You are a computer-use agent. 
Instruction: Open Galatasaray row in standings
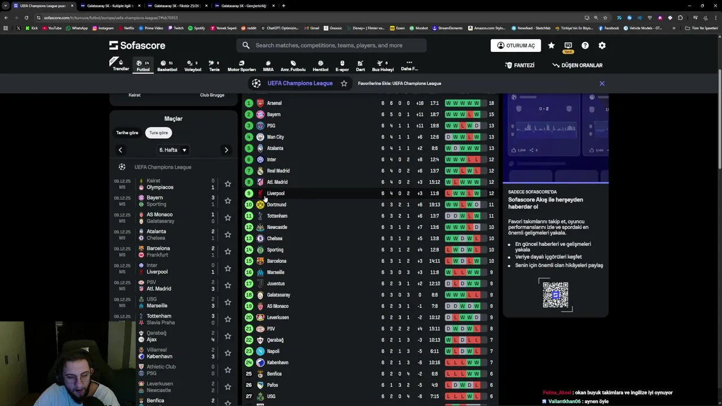click(x=369, y=295)
